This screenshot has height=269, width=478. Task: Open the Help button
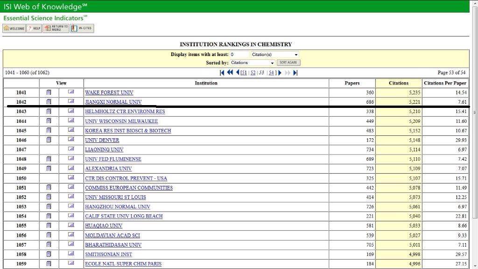pyautogui.click(x=34, y=28)
